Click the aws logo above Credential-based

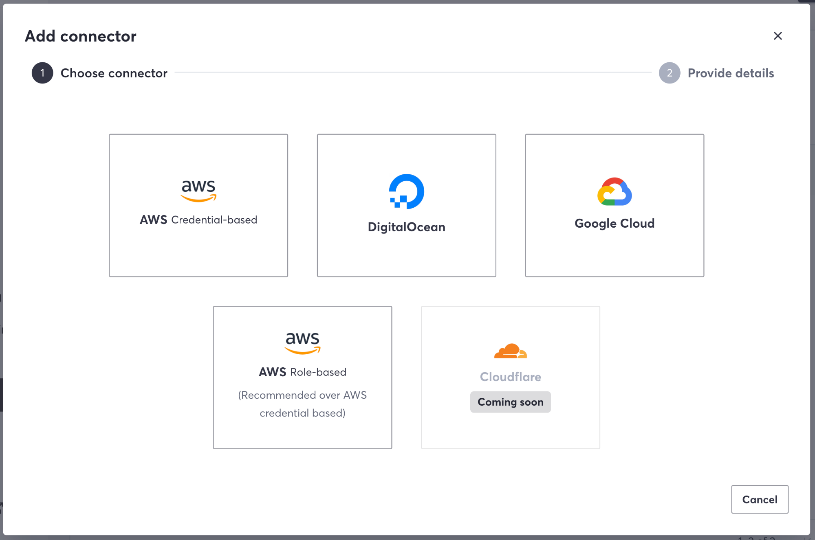click(198, 191)
